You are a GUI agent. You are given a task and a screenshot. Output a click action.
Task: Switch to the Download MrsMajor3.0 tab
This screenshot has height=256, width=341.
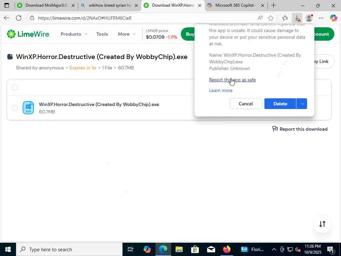46,5
